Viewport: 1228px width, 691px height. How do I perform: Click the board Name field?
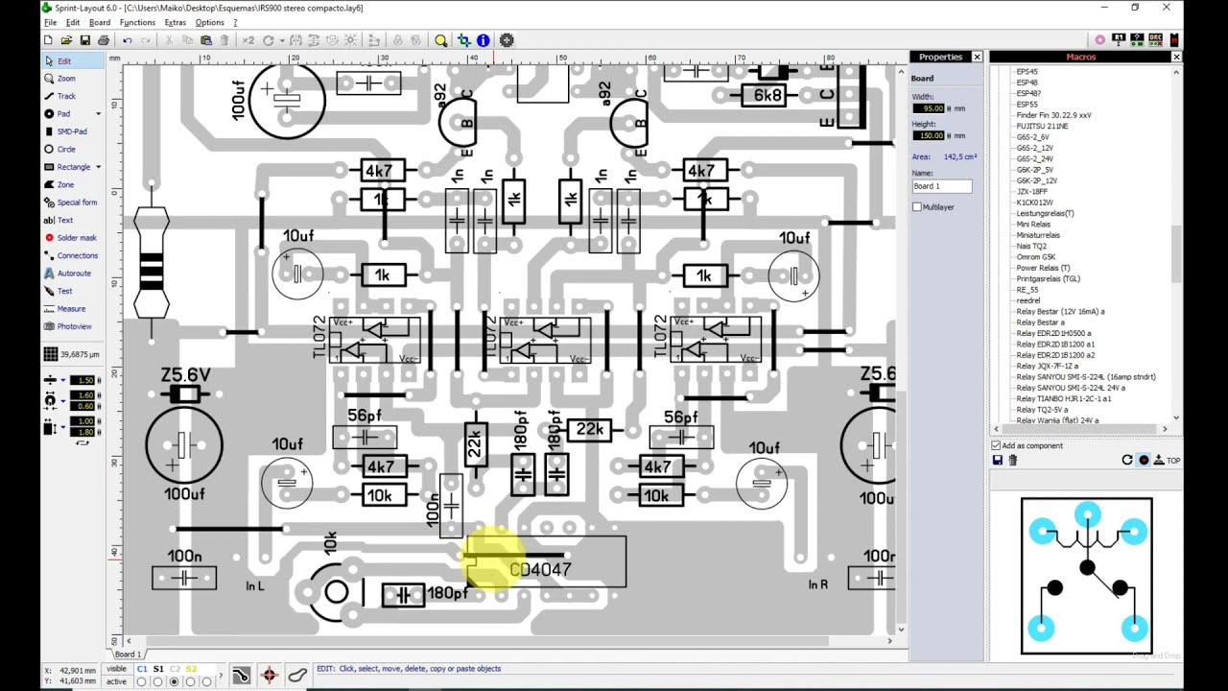pos(942,186)
